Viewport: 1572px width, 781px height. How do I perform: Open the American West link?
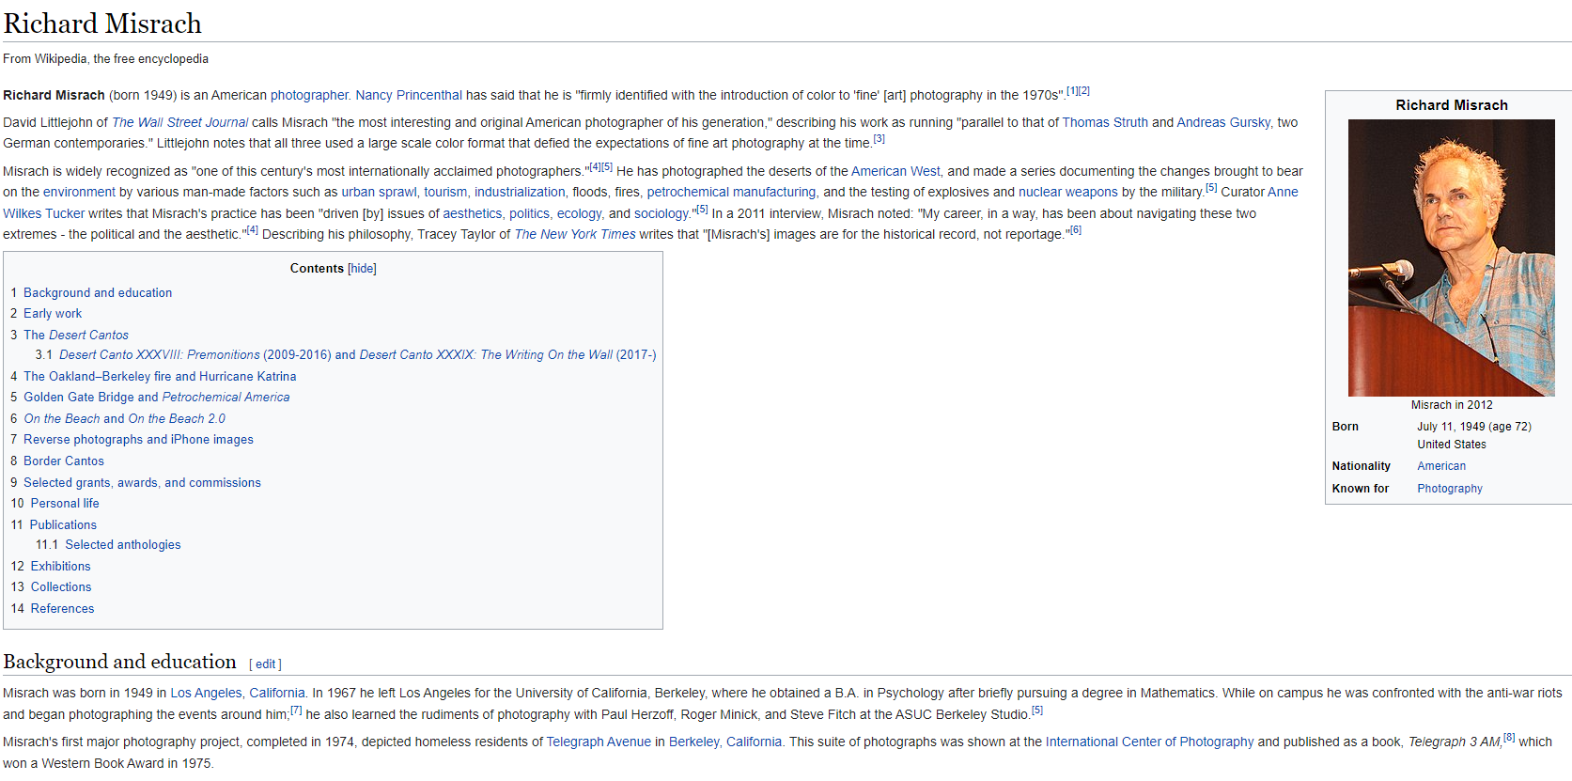click(x=895, y=171)
